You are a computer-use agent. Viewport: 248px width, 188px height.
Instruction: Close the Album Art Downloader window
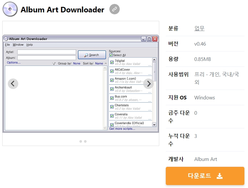pyautogui.click(x=155, y=39)
